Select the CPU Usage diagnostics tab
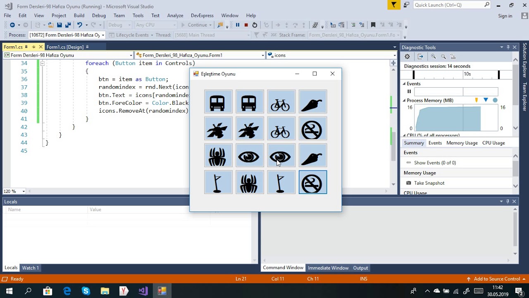The width and height of the screenshot is (529, 298). tap(493, 143)
